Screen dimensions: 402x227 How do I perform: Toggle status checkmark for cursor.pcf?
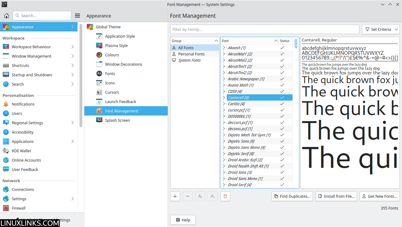[x=282, y=110]
